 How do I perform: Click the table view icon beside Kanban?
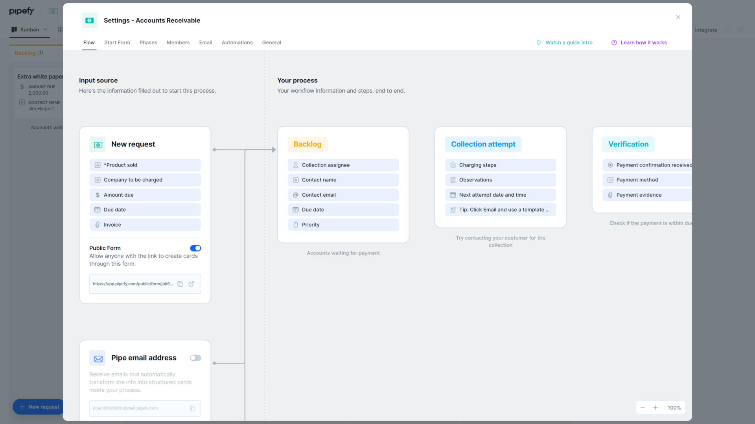point(60,29)
